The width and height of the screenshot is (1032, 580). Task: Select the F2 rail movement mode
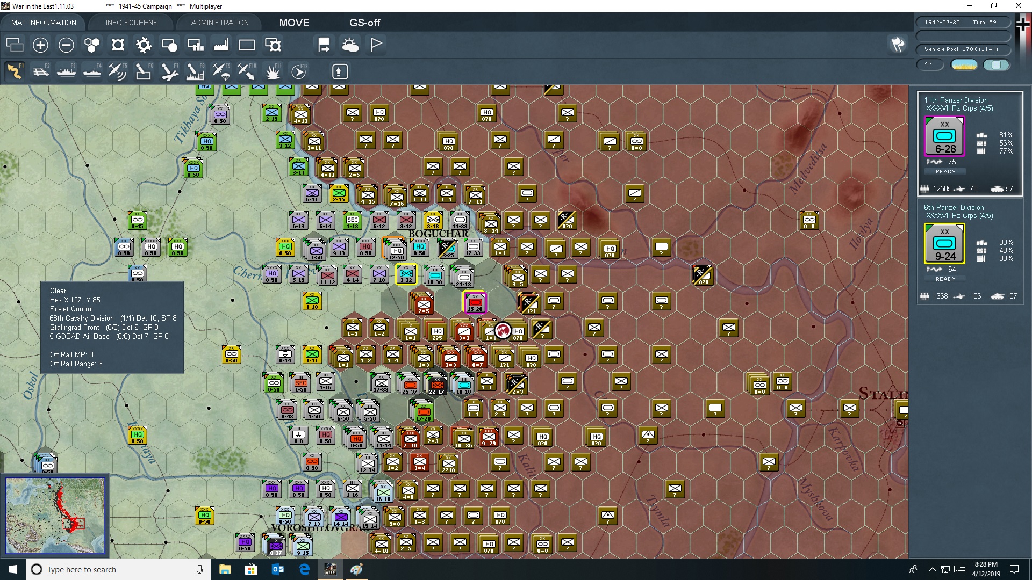[41, 71]
